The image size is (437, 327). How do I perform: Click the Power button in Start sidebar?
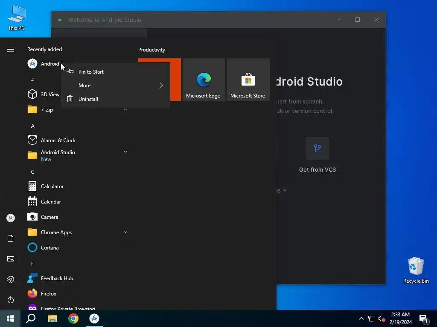click(11, 300)
